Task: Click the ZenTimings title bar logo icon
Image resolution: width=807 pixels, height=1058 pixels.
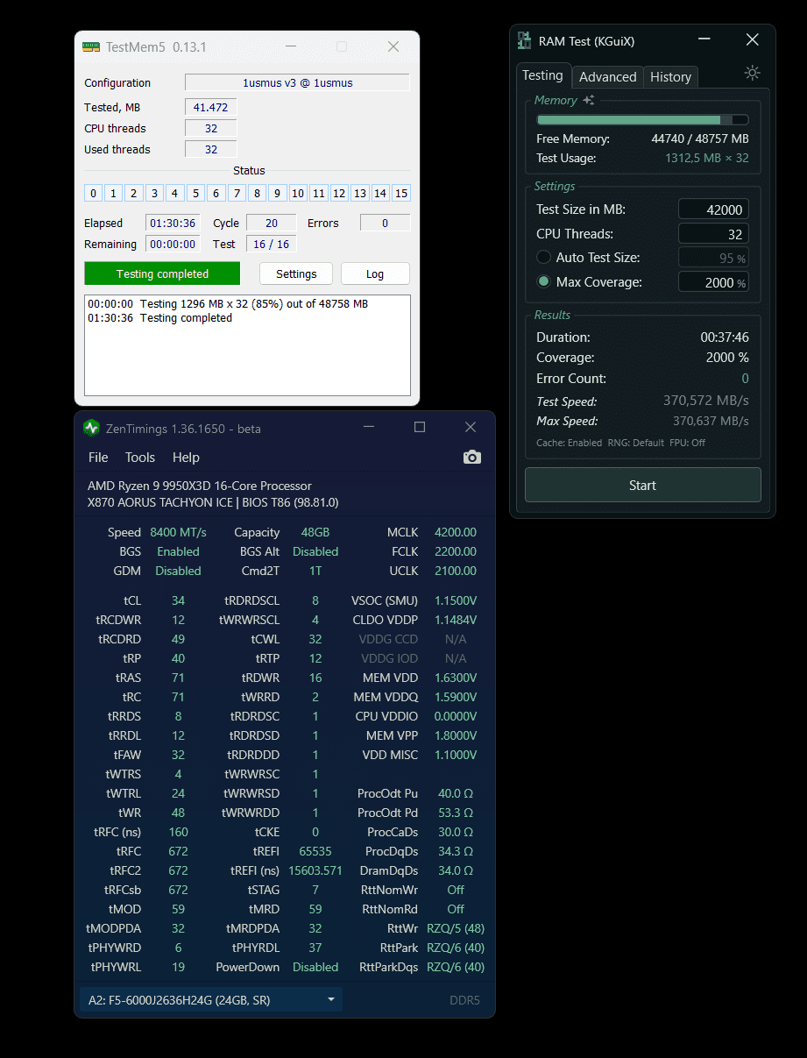Action: tap(91, 428)
